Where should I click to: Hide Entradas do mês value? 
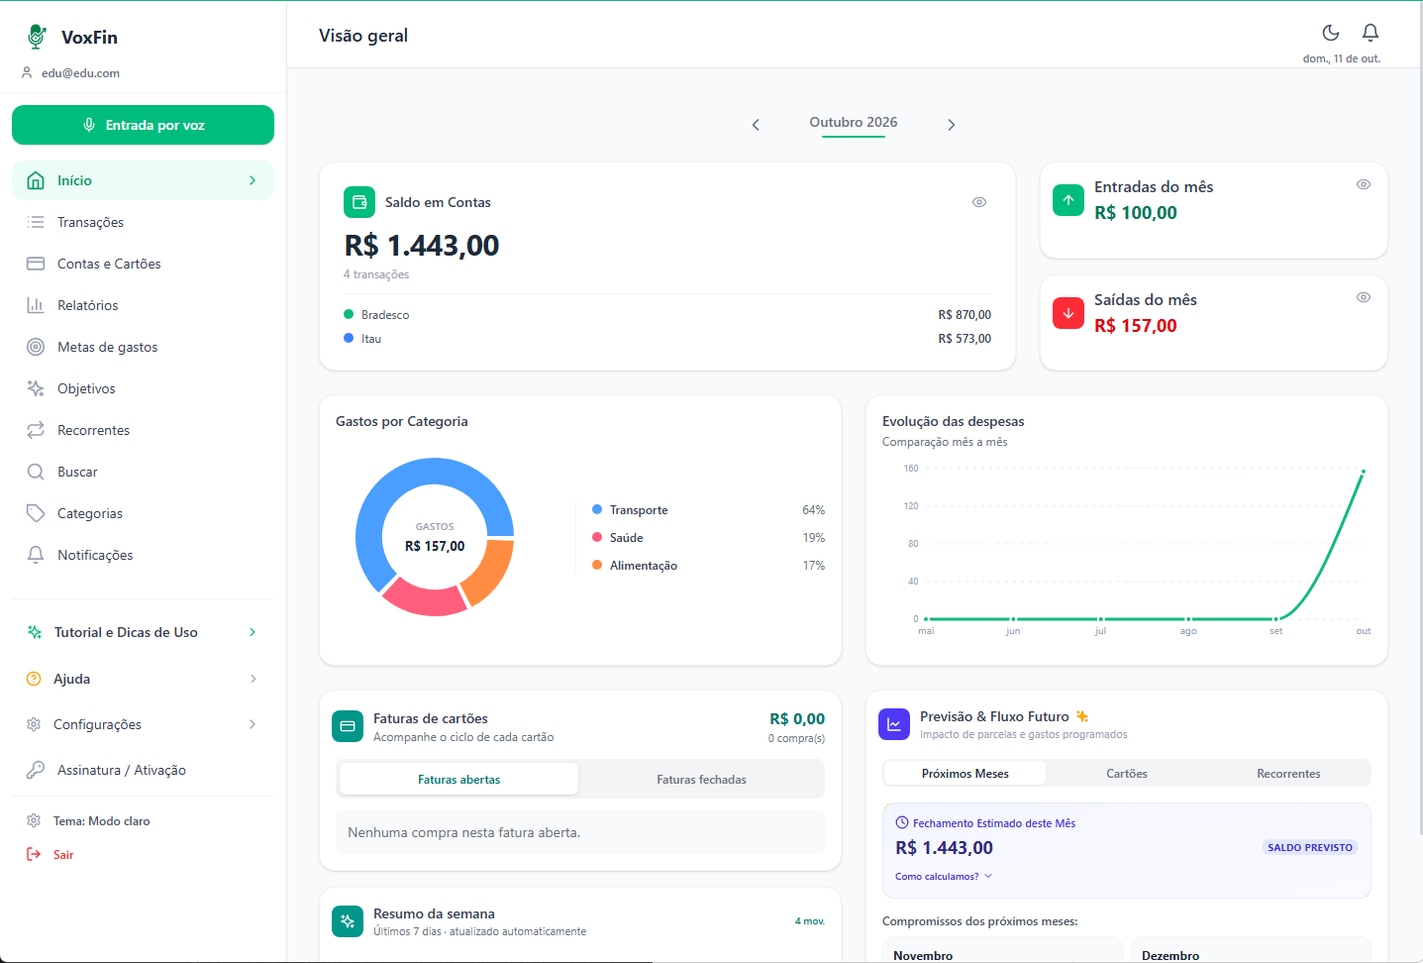pyautogui.click(x=1364, y=184)
